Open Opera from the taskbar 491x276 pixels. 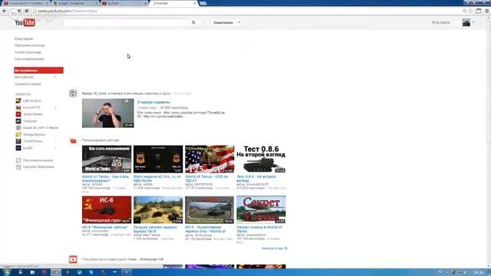(x=44, y=272)
